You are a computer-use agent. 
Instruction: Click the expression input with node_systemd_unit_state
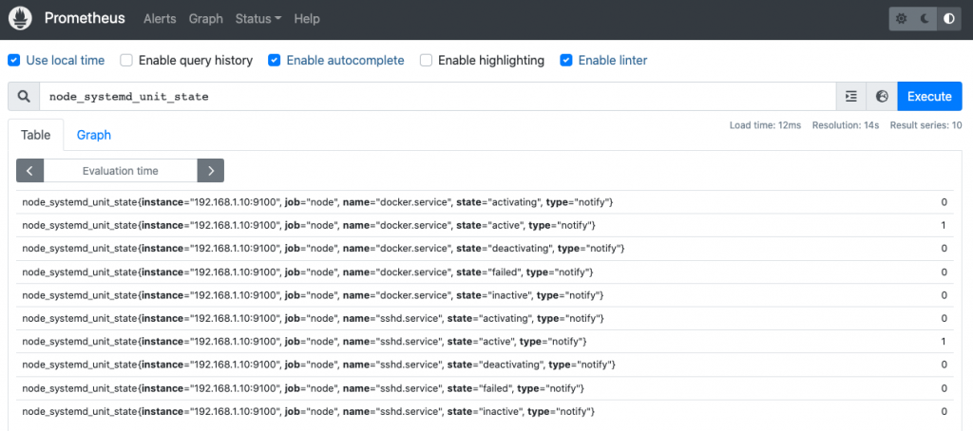[437, 97]
